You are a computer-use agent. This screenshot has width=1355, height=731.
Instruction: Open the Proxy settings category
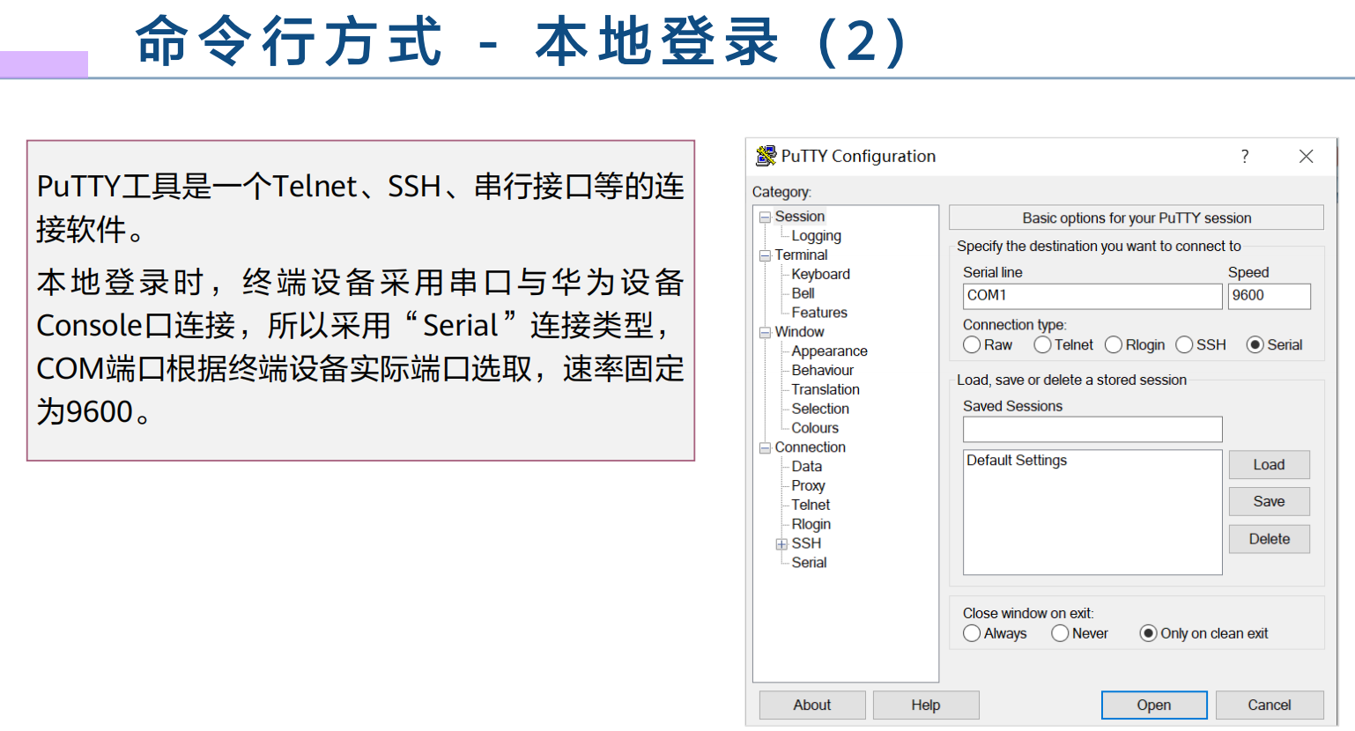[808, 486]
